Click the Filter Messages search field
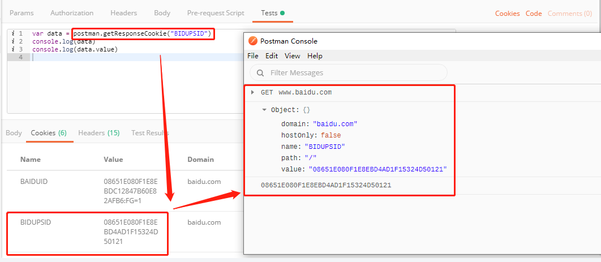This screenshot has width=601, height=262. [349, 72]
